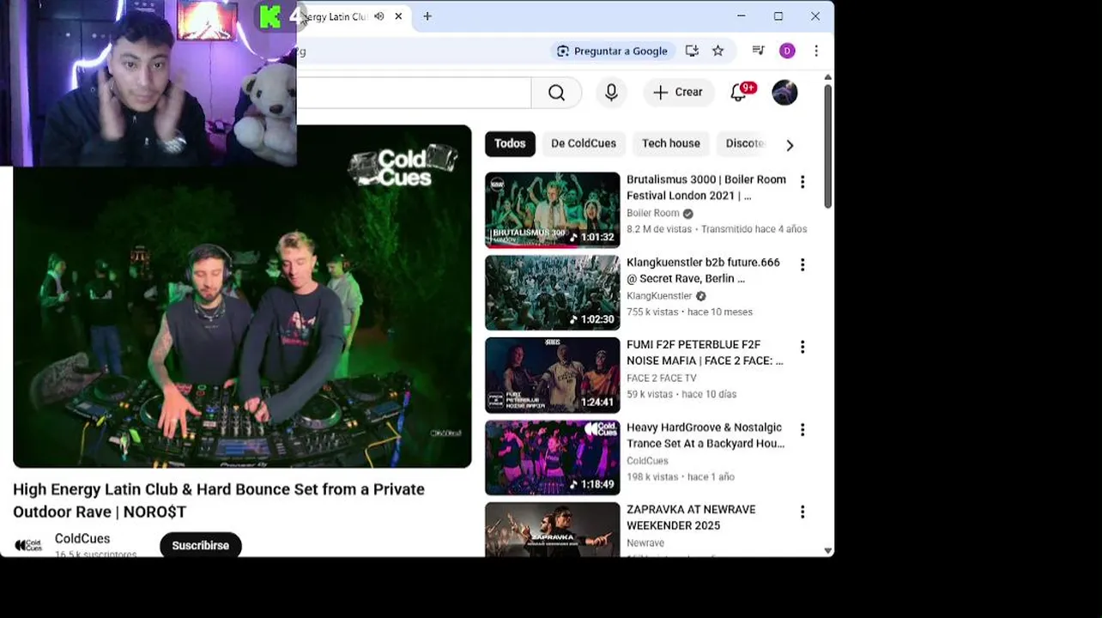
Task: Activate voice search microphone icon
Action: (x=611, y=93)
